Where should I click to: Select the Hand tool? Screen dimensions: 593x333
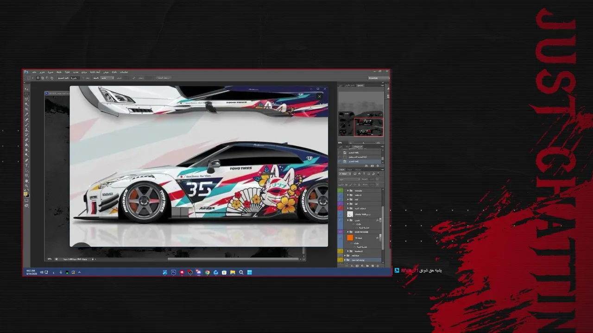coord(26,181)
